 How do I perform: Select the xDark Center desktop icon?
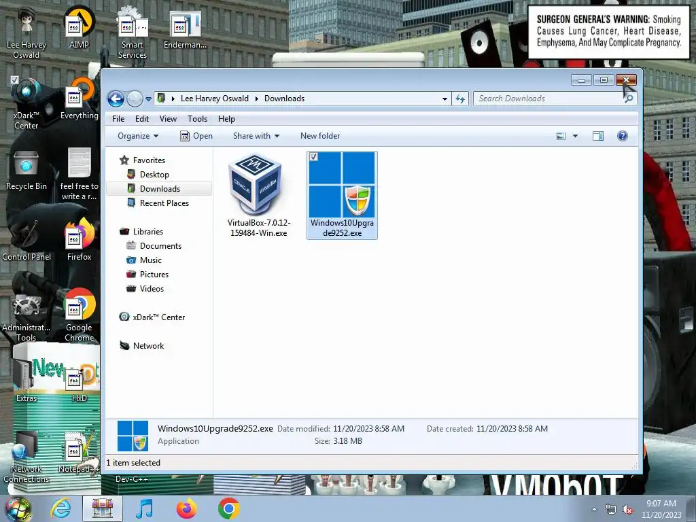27,104
